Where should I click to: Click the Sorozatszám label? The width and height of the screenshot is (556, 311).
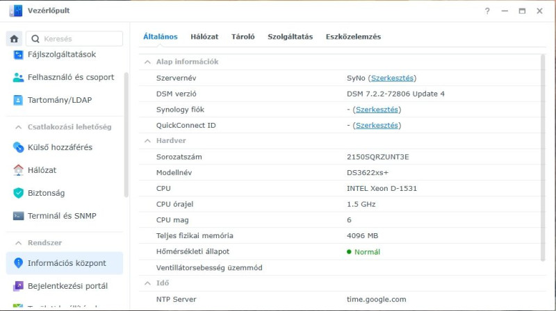(179, 157)
